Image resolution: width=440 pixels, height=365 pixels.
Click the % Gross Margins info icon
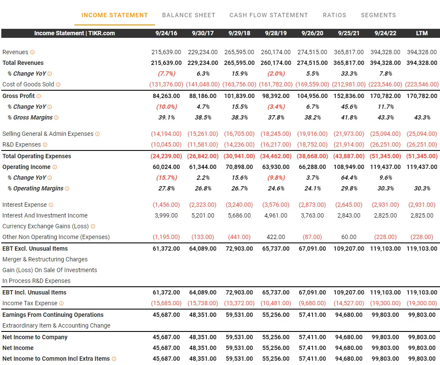click(x=57, y=117)
